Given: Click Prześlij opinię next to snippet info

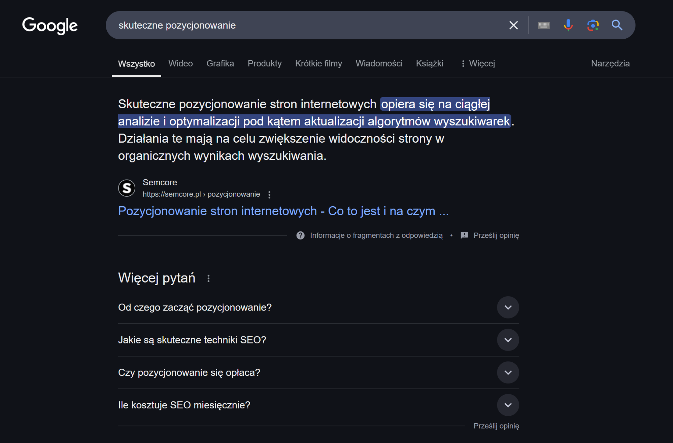Looking at the screenshot, I should click(496, 235).
